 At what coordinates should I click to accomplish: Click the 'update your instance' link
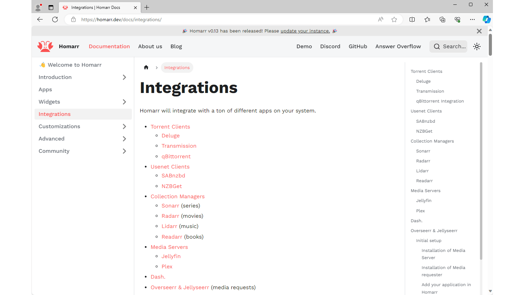(305, 31)
